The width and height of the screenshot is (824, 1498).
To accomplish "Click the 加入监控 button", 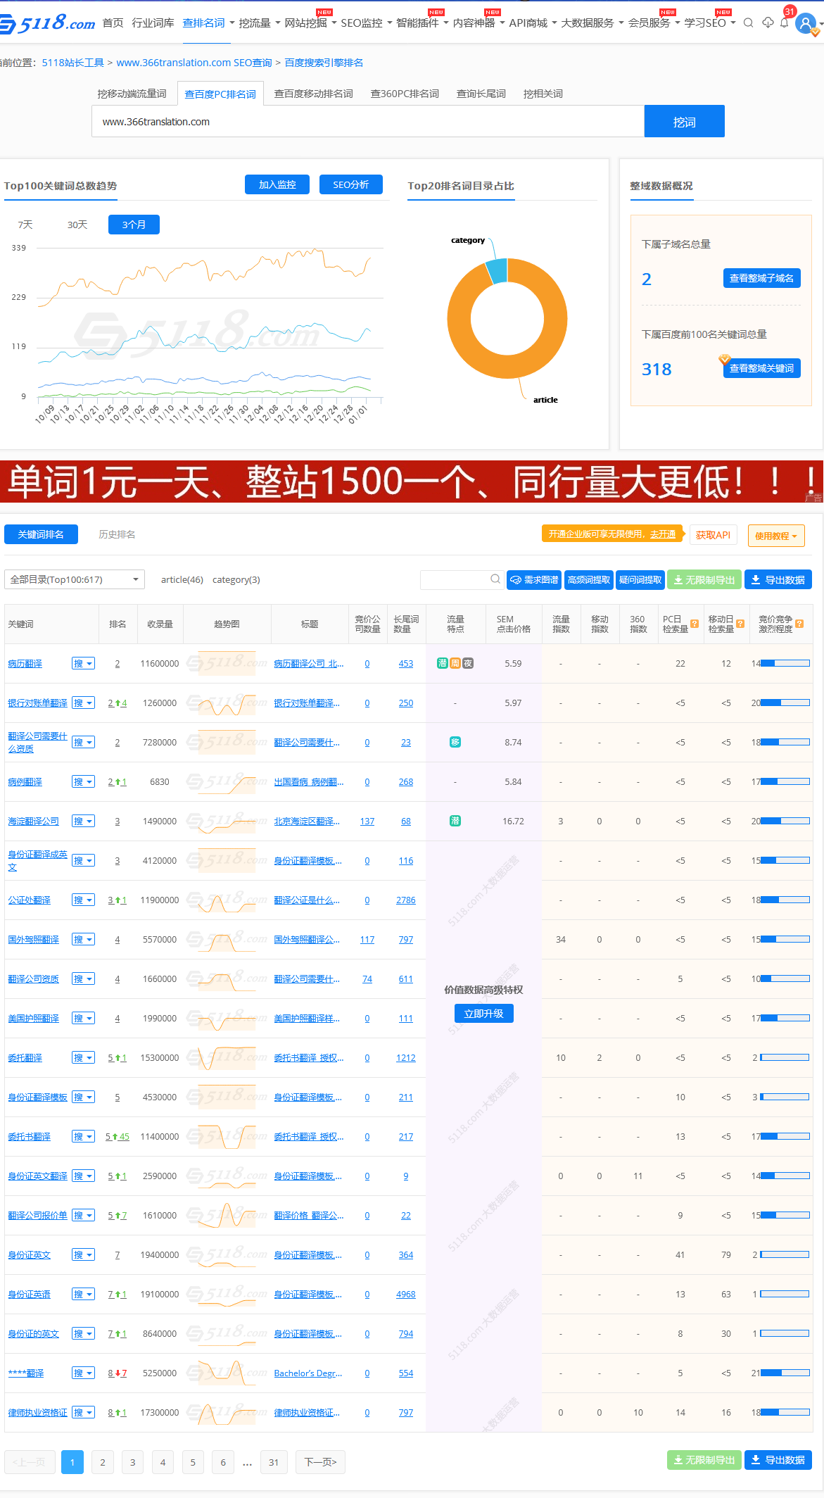I will 277,184.
